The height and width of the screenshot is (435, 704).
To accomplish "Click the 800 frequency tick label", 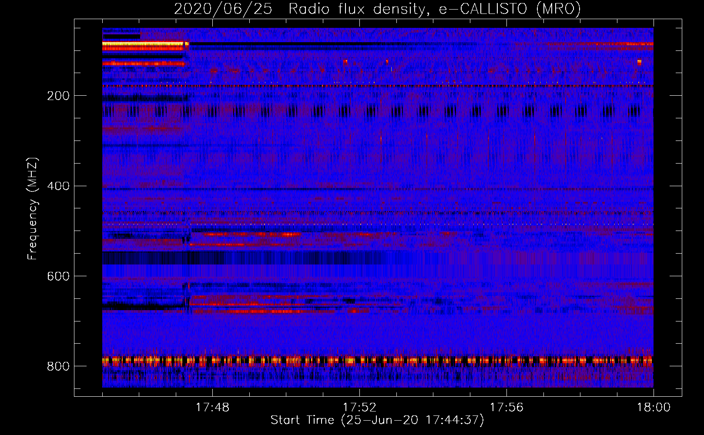I will (58, 366).
